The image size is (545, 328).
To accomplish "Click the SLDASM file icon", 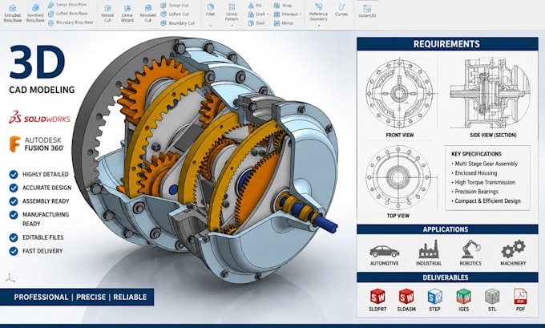I will [406, 297].
